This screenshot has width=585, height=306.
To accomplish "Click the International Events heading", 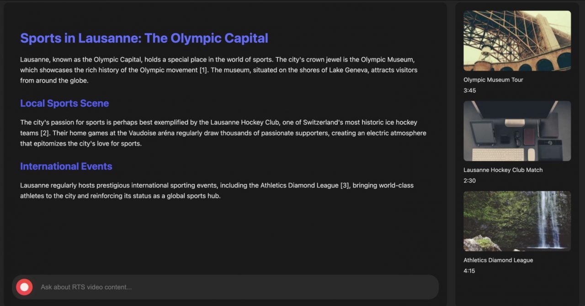I will point(66,166).
